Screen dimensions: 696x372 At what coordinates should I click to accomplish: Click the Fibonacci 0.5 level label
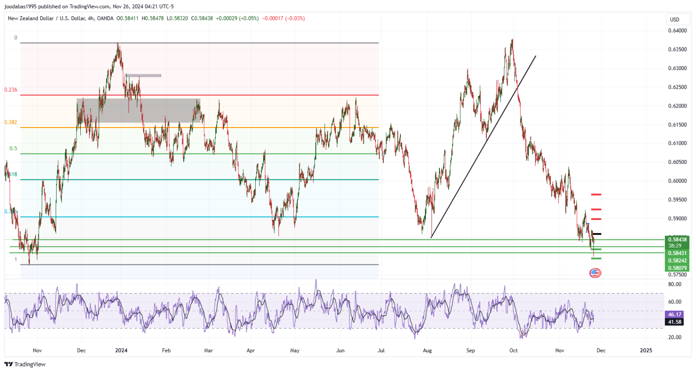click(x=13, y=148)
